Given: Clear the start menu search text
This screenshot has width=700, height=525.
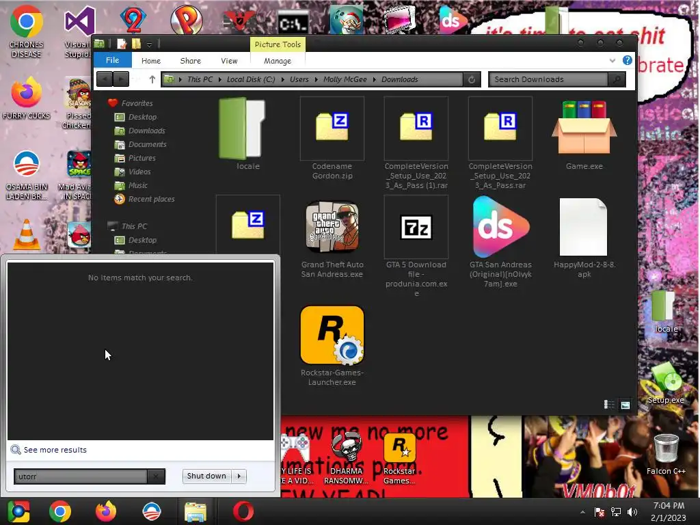Looking at the screenshot, I should (155, 476).
